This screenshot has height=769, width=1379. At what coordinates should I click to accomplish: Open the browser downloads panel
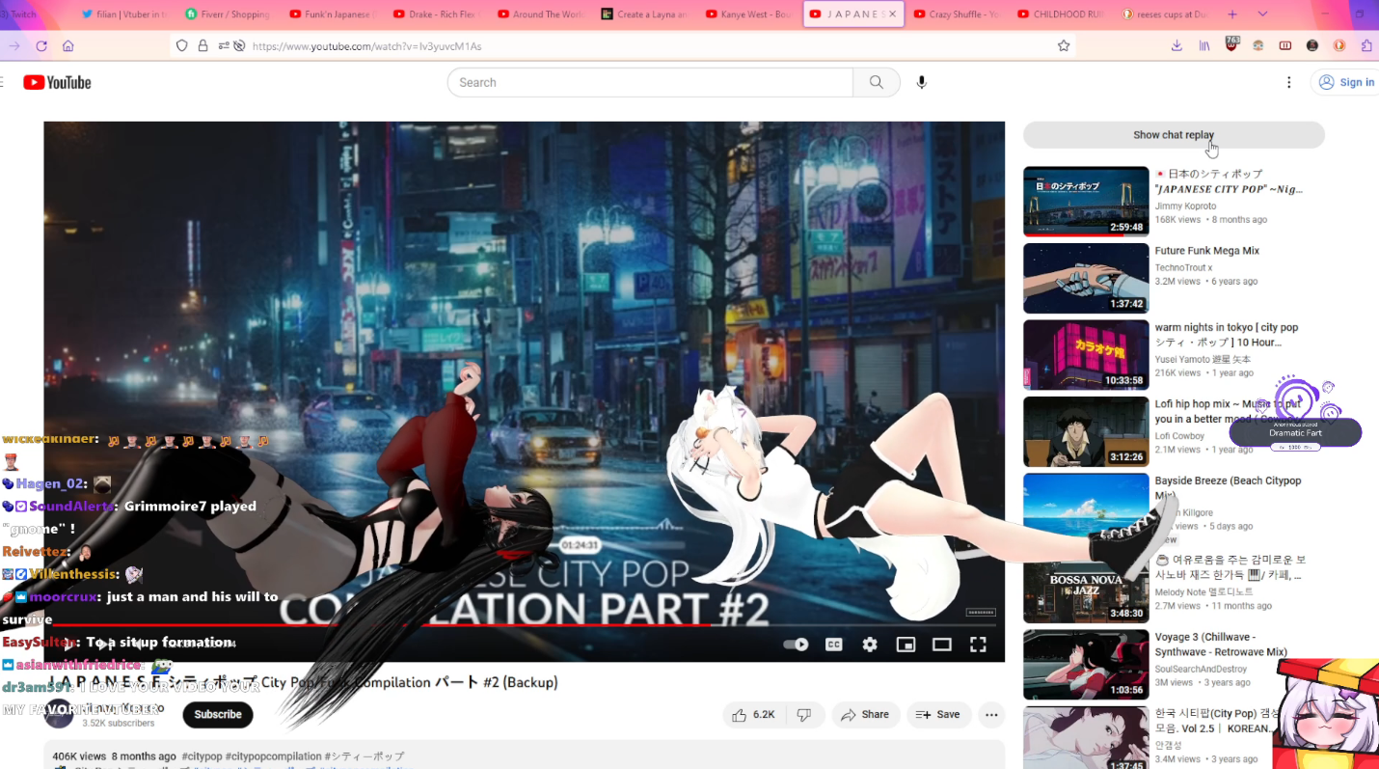(1176, 45)
